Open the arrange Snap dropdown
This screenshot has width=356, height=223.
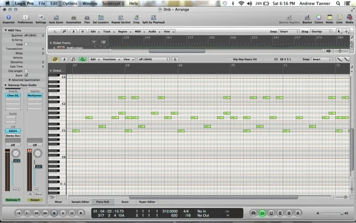pyautogui.click(x=289, y=32)
